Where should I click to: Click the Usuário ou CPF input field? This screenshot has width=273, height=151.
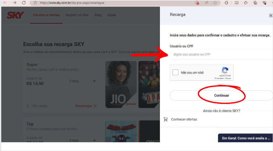221,54
